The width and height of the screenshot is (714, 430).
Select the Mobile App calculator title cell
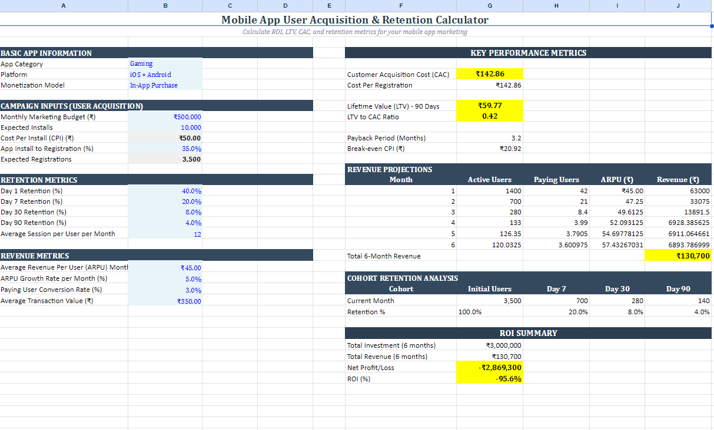tap(355, 19)
